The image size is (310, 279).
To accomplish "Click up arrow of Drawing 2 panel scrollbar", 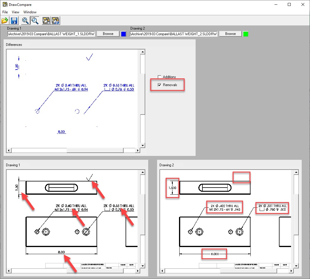I will coord(296,172).
